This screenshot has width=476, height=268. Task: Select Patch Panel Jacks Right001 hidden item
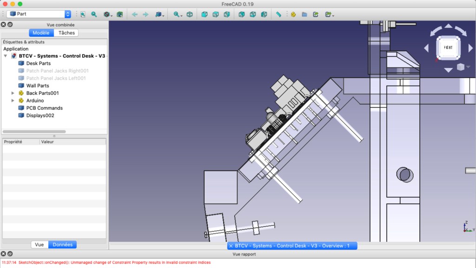(57, 71)
